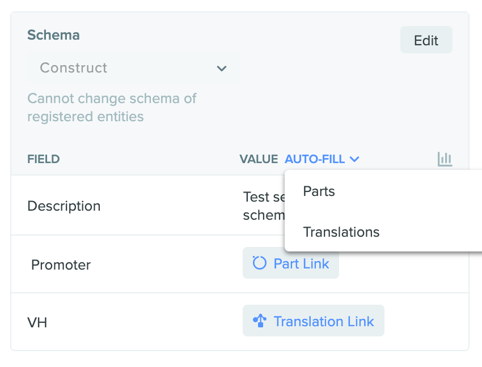482x367 pixels.
Task: Click the translation arrow icon on Translation Link
Action: [x=260, y=321]
